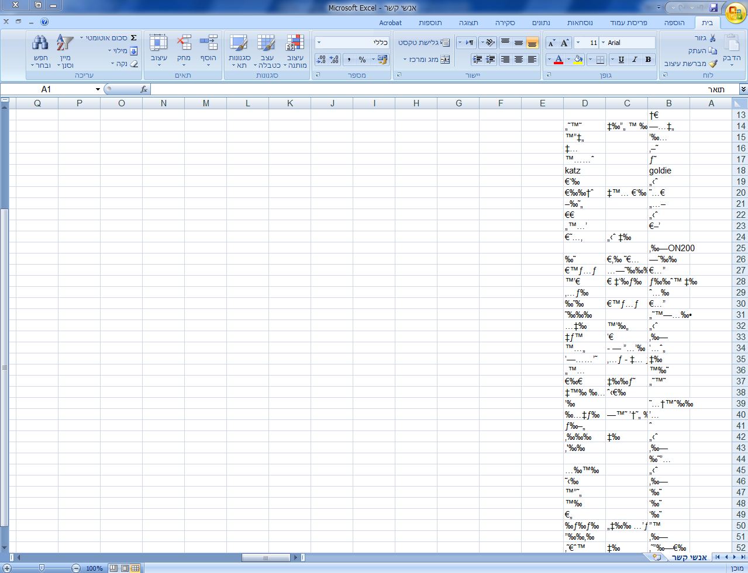Screen dimensions: 748x573
Task: Open Font group dialog launcher (גופן)
Action: (x=547, y=75)
